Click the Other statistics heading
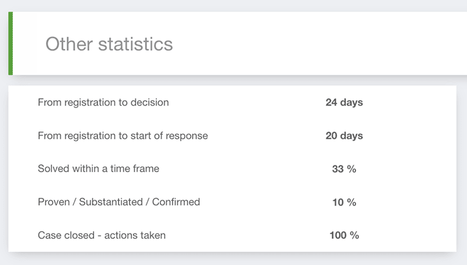Image resolution: width=467 pixels, height=265 pixels. click(x=109, y=44)
